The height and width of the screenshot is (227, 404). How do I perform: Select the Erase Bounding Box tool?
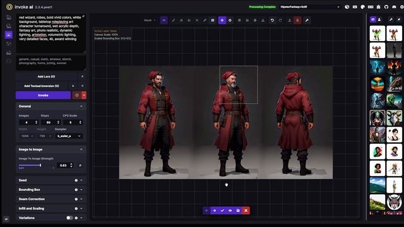point(197,20)
